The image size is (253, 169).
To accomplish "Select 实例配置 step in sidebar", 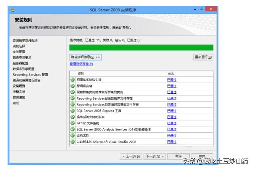I will coord(19,52).
